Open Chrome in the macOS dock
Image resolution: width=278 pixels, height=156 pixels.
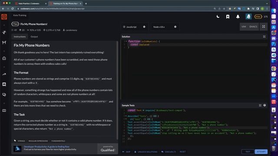pyautogui.click(x=274, y=68)
